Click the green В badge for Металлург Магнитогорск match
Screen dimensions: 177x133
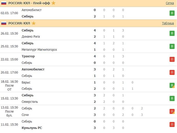[172, 46]
